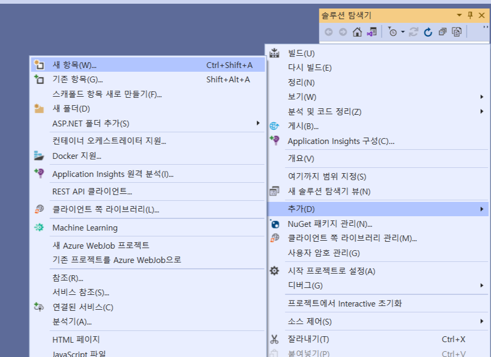Click the Sync with active document icon

coord(413,32)
